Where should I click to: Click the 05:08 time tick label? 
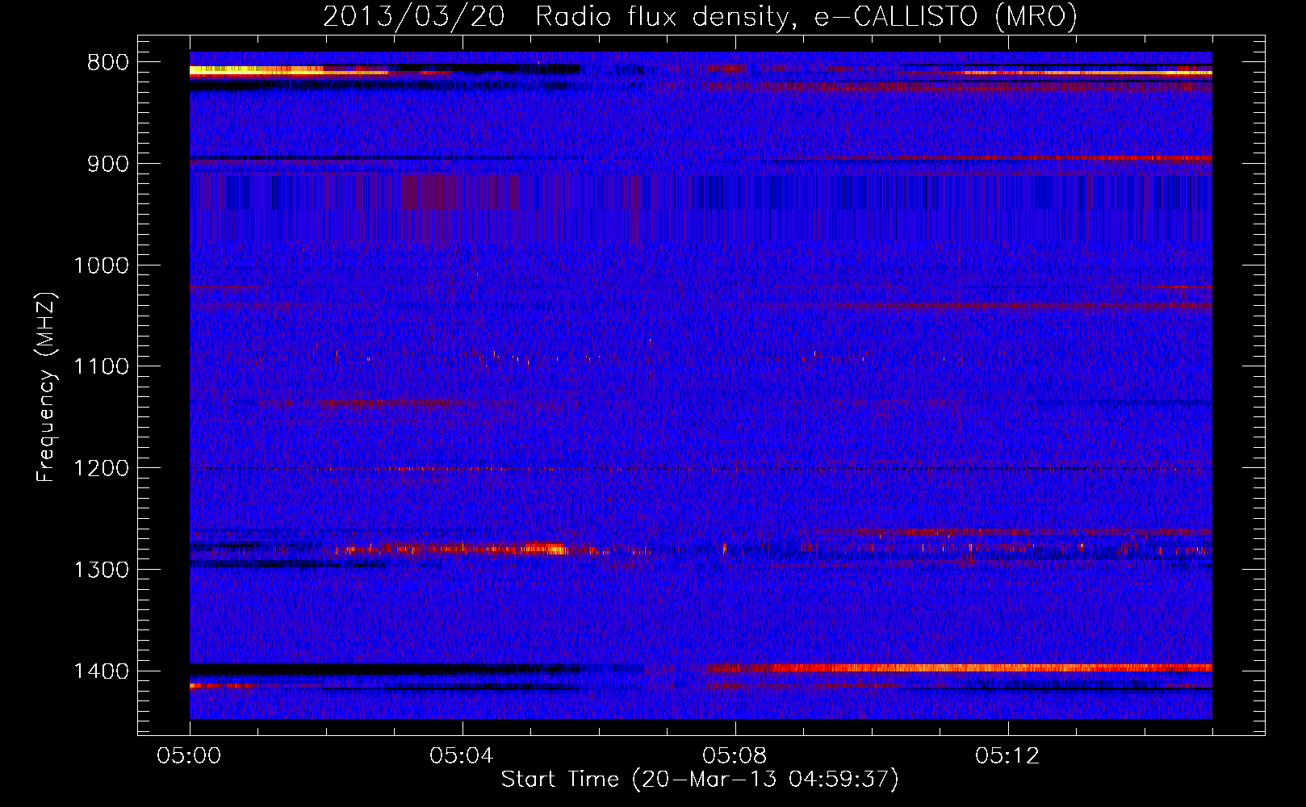[x=735, y=756]
